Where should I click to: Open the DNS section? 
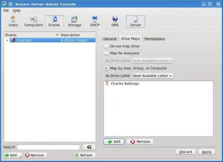pyautogui.click(x=115, y=21)
